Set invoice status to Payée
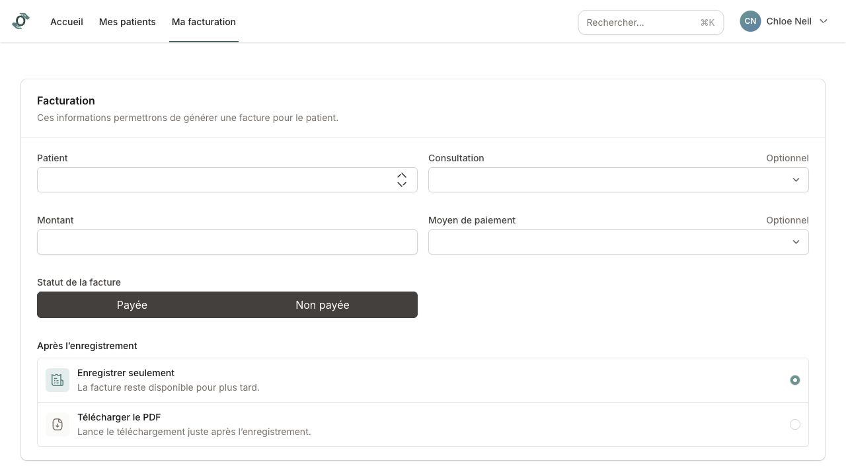The width and height of the screenshot is (846, 476). pos(132,305)
